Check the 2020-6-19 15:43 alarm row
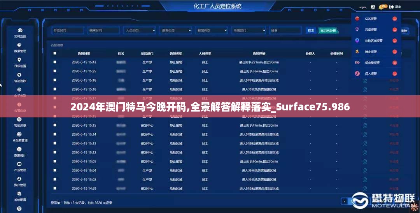 (55, 62)
